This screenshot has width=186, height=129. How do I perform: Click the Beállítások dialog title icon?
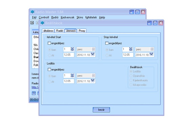(x=42, y=23)
